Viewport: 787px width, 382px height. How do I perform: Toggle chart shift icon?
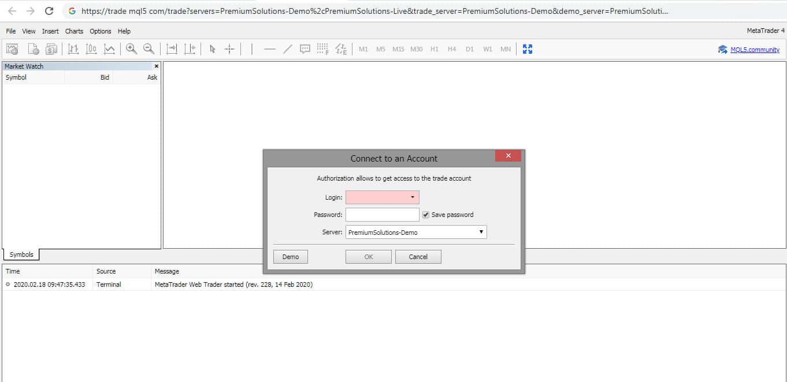coord(190,49)
